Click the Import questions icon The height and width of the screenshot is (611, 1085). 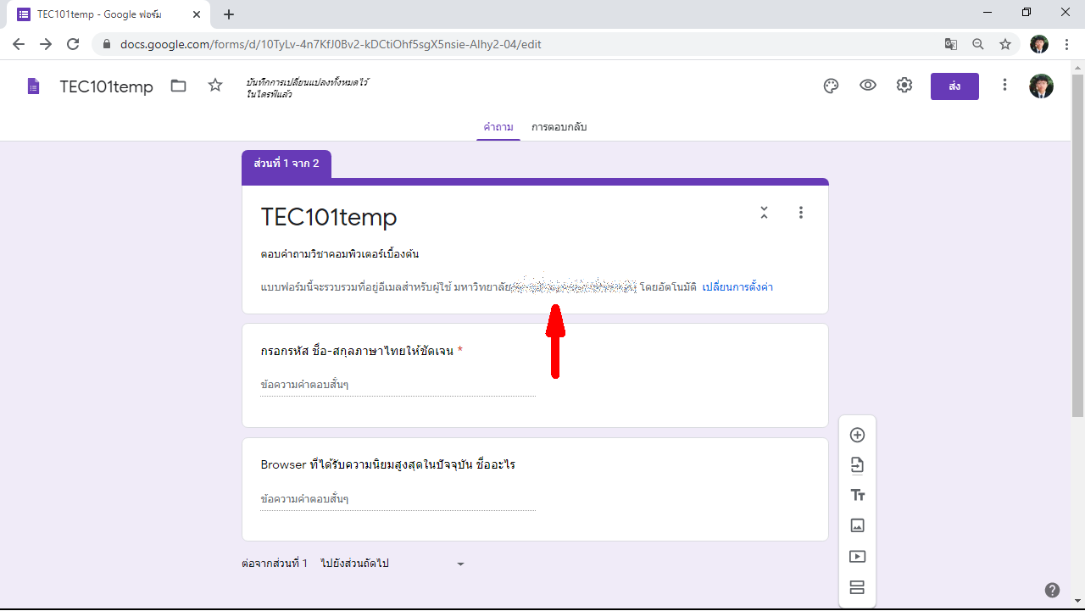pos(857,465)
